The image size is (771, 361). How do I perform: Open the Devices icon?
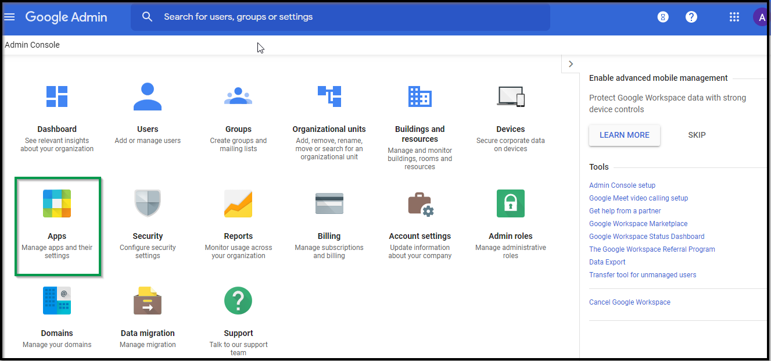tap(511, 96)
